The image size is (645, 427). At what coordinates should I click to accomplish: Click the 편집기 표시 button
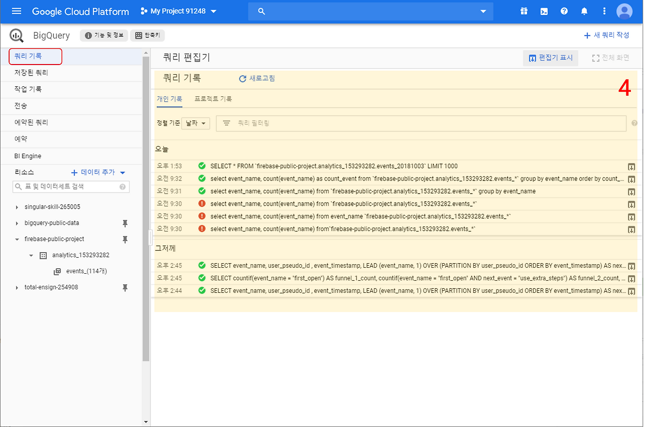(x=551, y=58)
